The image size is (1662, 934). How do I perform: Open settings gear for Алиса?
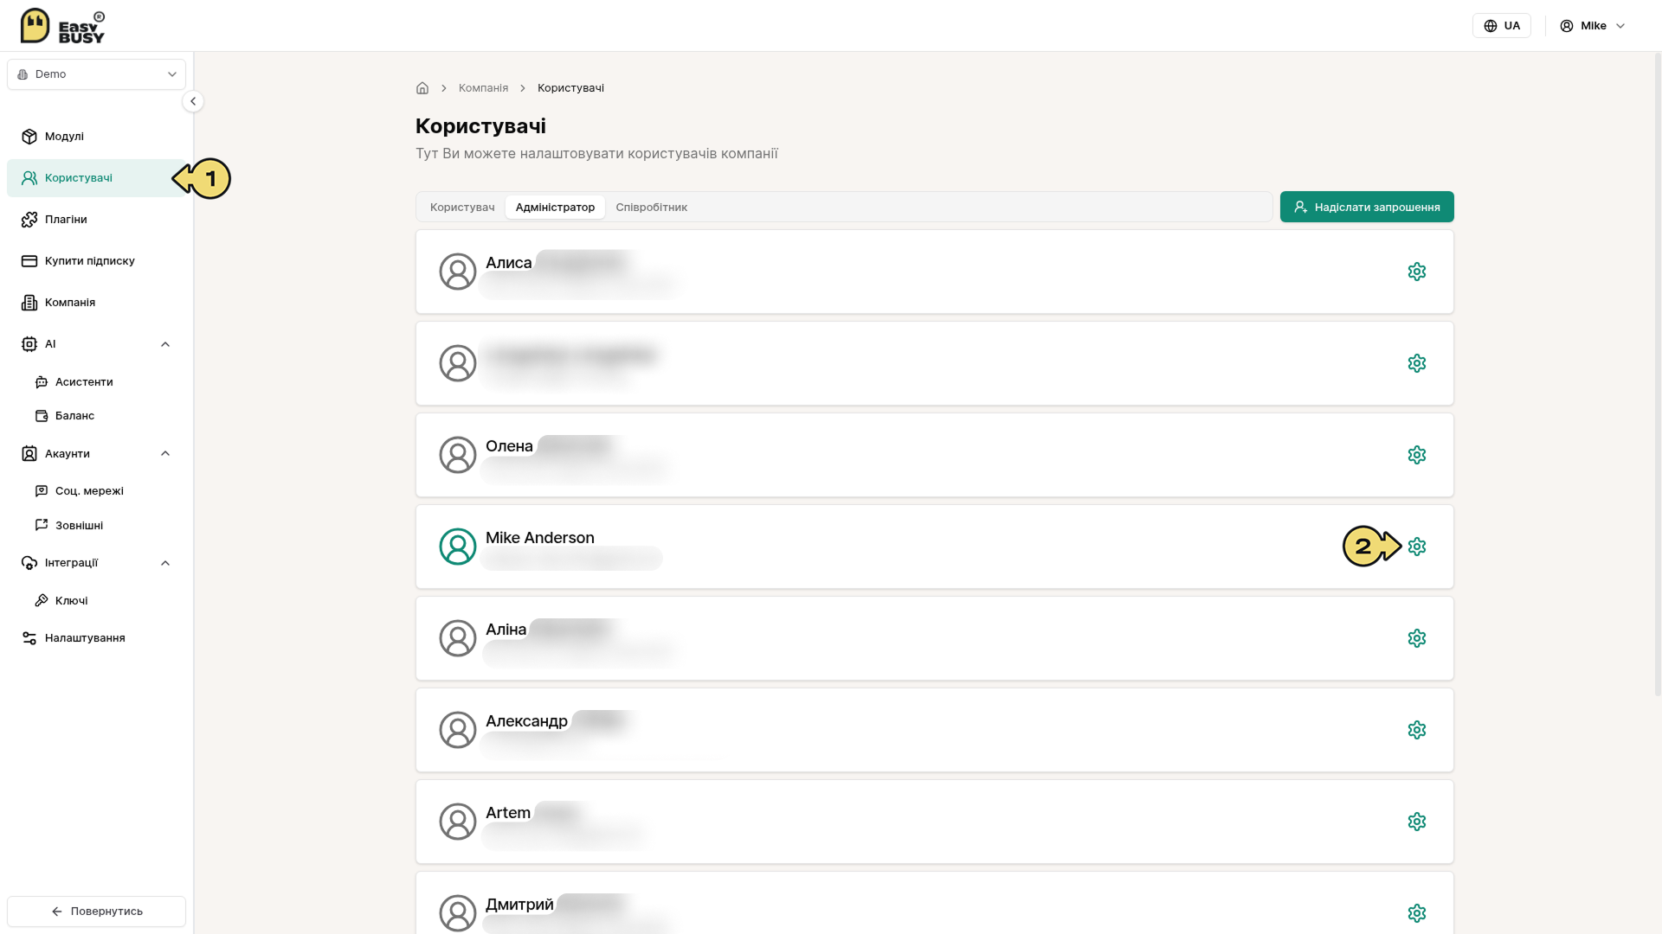click(1416, 272)
